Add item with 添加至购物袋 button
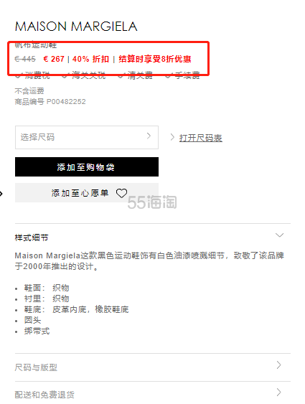The width and height of the screenshot is (305, 404). tap(87, 167)
